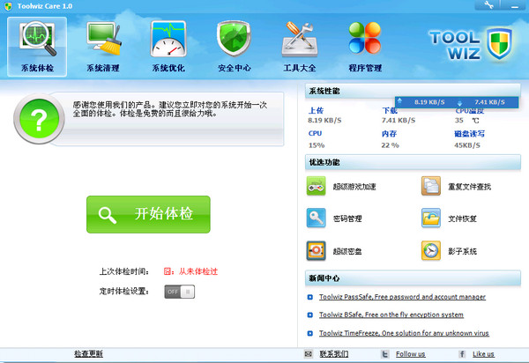Launch the 超级密盘 safe icon

317,251
